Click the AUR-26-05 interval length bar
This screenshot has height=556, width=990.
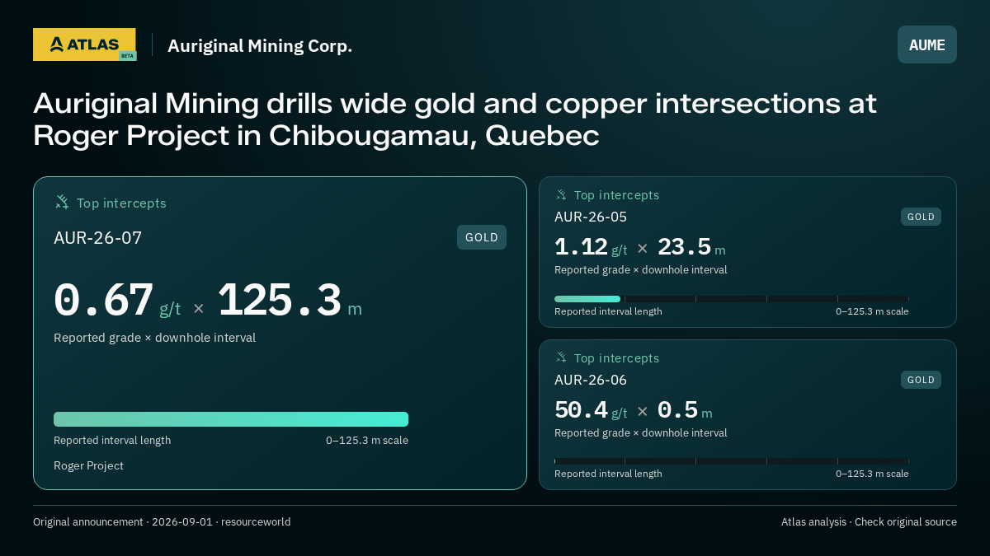pyautogui.click(x=732, y=299)
